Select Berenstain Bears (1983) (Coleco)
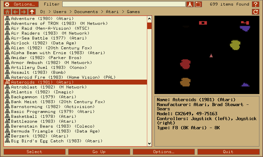Screen dimensions: 263x157 point(75,126)
